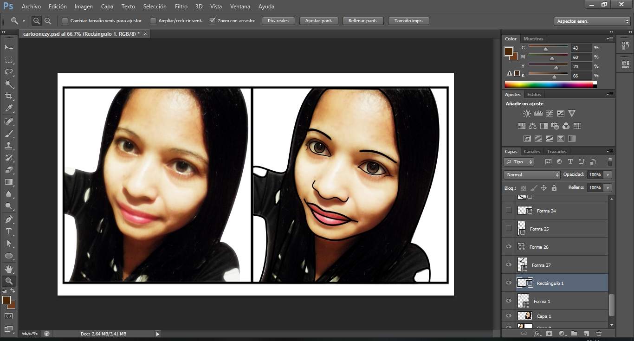Uncheck Zoom con arrastre checkbox
Viewport: 634px width, 341px height.
pos(213,21)
